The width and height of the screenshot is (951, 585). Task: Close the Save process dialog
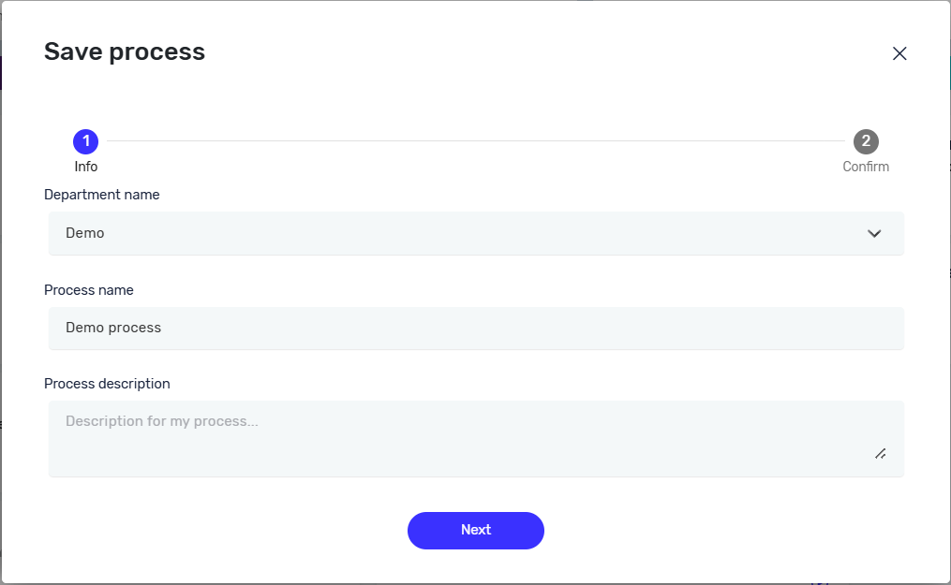[x=899, y=53]
